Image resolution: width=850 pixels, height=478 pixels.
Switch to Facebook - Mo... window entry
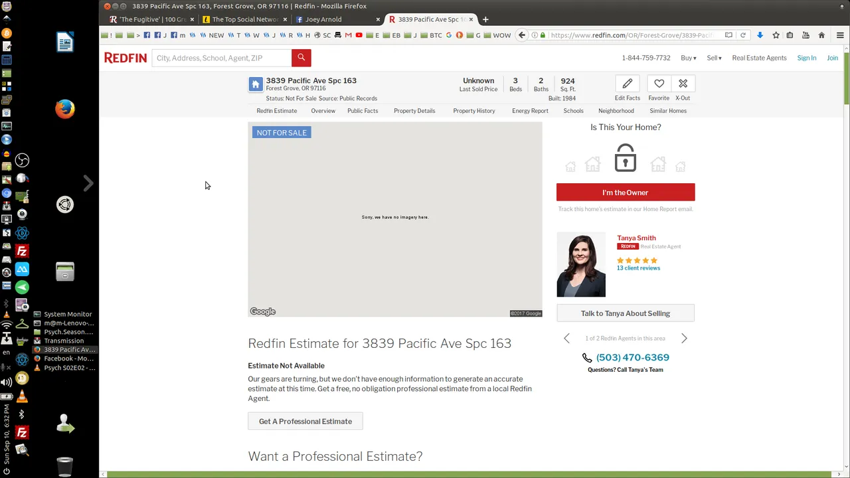64,358
